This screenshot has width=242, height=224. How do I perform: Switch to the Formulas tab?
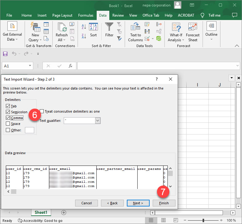click(86, 15)
